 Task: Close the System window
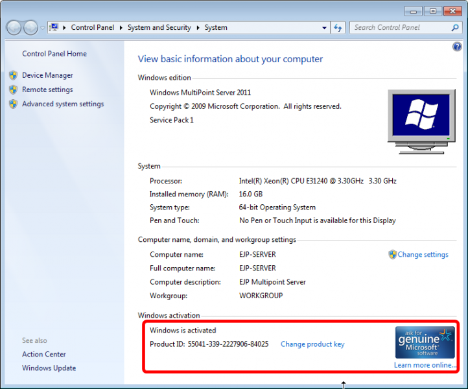pyautogui.click(x=452, y=11)
